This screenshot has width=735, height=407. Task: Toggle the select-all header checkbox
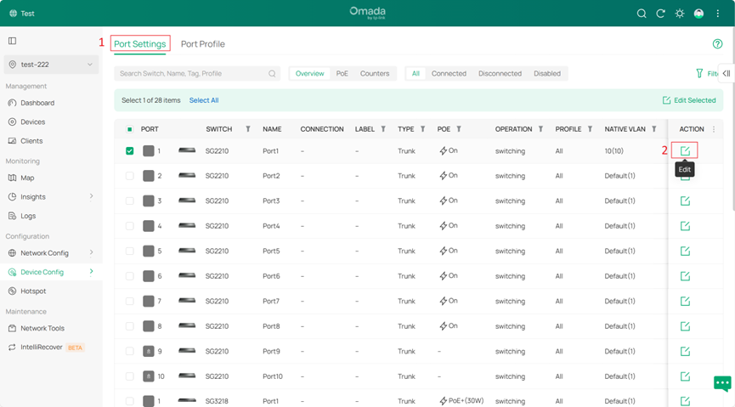129,129
